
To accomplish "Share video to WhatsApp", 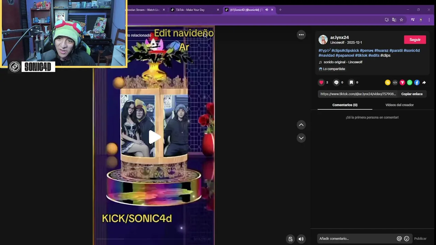I will pyautogui.click(x=409, y=82).
